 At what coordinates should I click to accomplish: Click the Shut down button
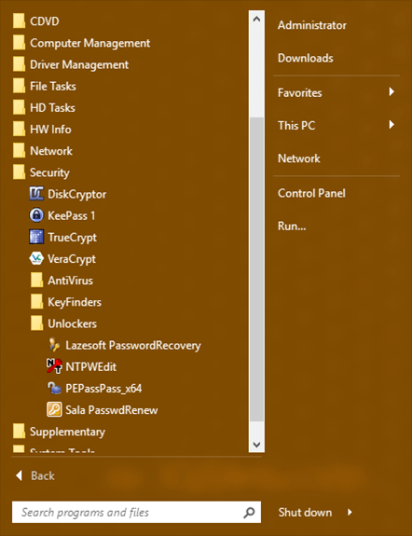pyautogui.click(x=305, y=512)
